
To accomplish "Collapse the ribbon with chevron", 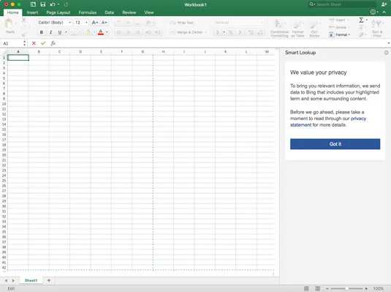I will [x=384, y=12].
